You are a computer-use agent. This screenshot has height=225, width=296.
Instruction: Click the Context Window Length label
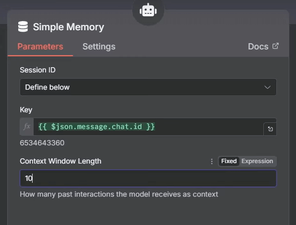click(60, 161)
